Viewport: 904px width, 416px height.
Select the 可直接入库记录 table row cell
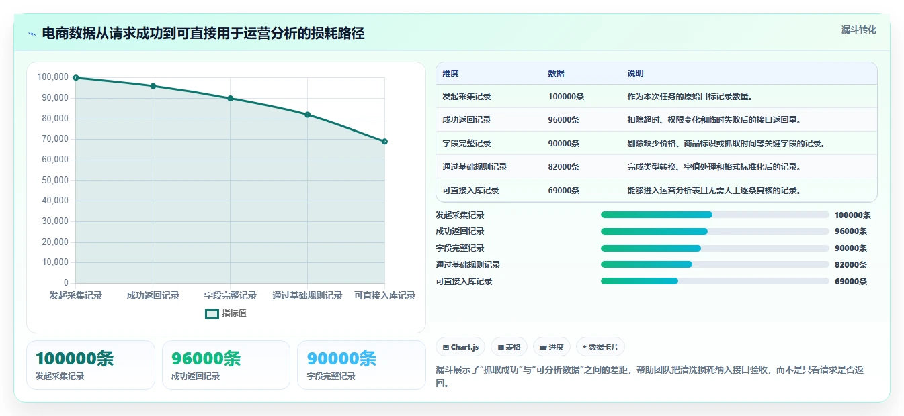470,191
